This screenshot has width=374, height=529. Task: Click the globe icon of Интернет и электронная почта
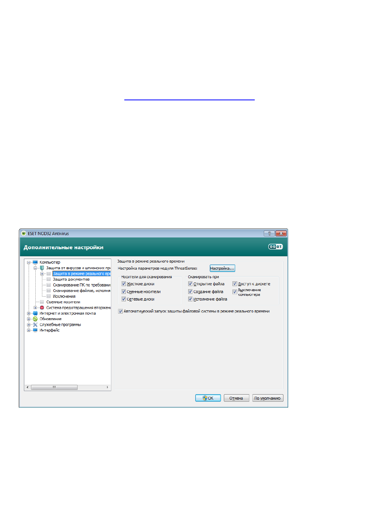click(35, 313)
